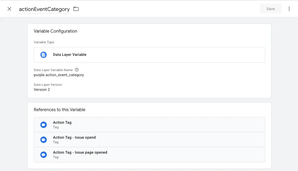Edit the actionEventCategory variable name field
Screen dimensions: 298x171
[44, 9]
